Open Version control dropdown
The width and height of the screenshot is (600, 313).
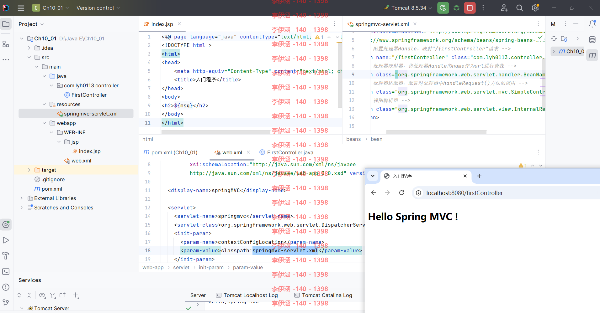coord(98,8)
